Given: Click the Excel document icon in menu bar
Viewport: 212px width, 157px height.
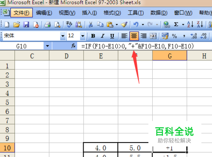Looking at the screenshot, I should [x=6, y=12].
